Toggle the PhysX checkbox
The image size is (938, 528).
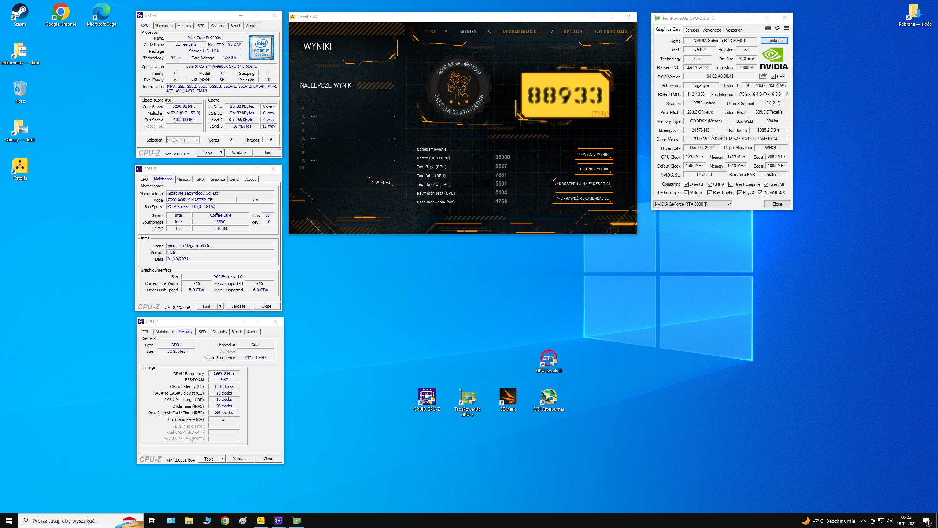pyautogui.click(x=739, y=193)
